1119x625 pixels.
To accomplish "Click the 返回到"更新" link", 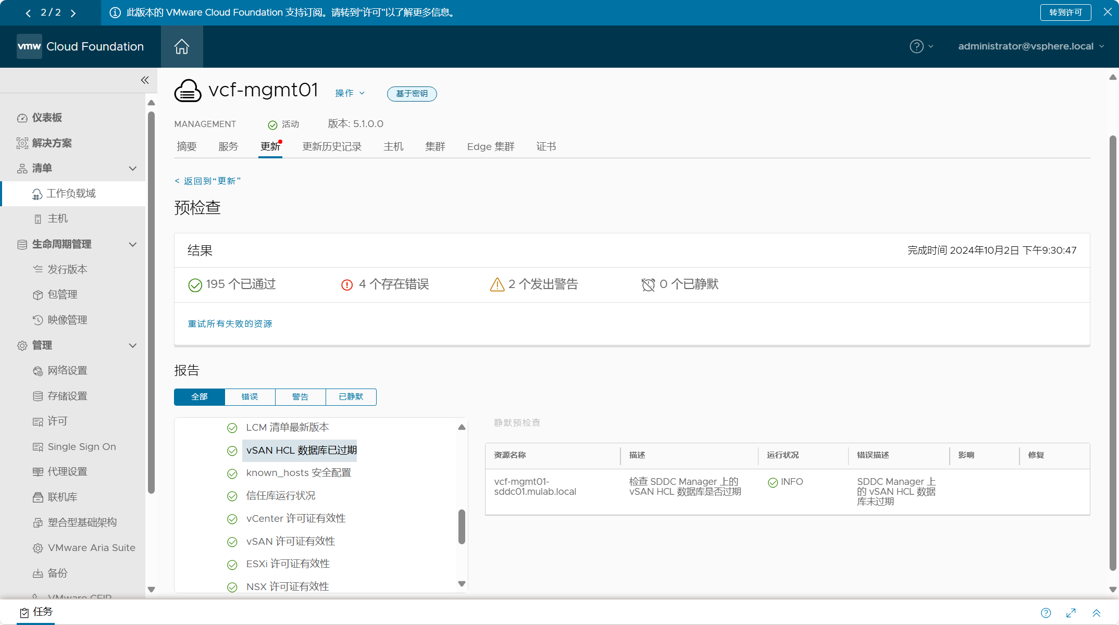I will click(x=207, y=181).
